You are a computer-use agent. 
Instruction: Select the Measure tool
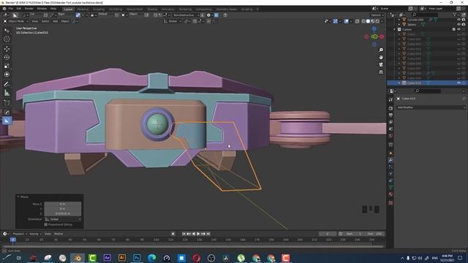(x=7, y=93)
